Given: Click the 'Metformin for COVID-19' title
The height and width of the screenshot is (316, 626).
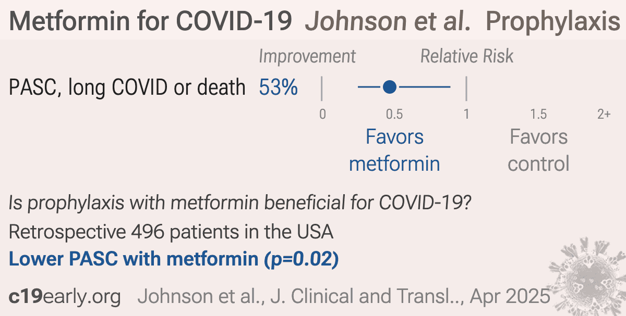Looking at the screenshot, I should coord(151,21).
